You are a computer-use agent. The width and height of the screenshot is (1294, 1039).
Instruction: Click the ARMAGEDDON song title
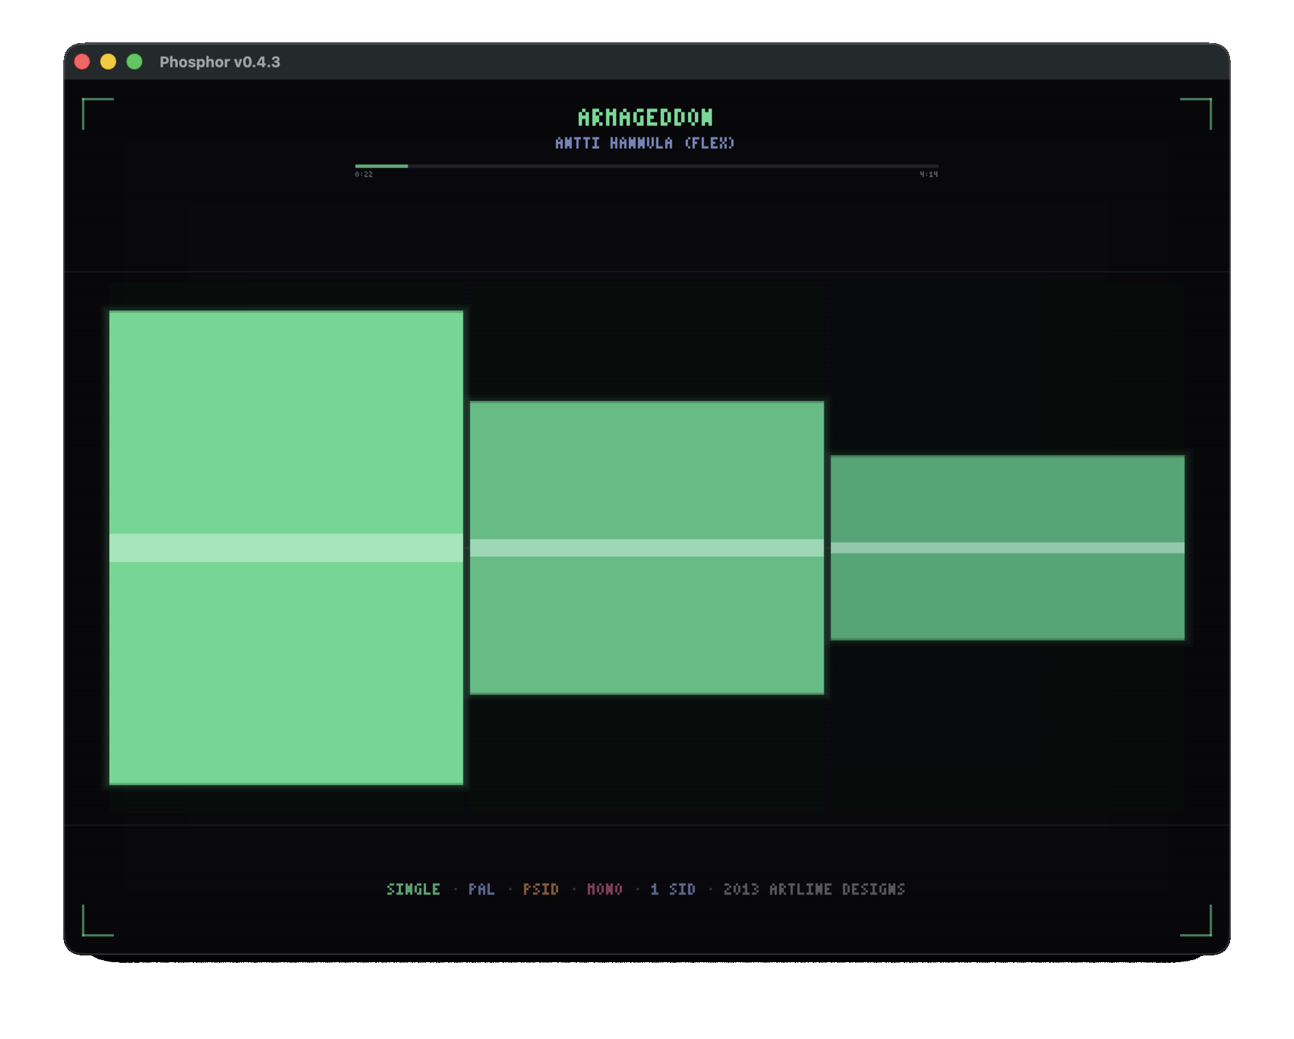tap(645, 118)
